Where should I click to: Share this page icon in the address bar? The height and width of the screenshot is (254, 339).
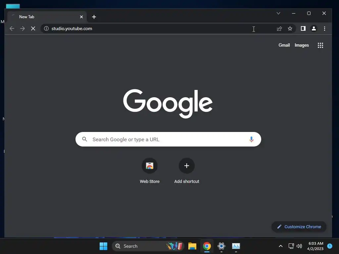(279, 28)
